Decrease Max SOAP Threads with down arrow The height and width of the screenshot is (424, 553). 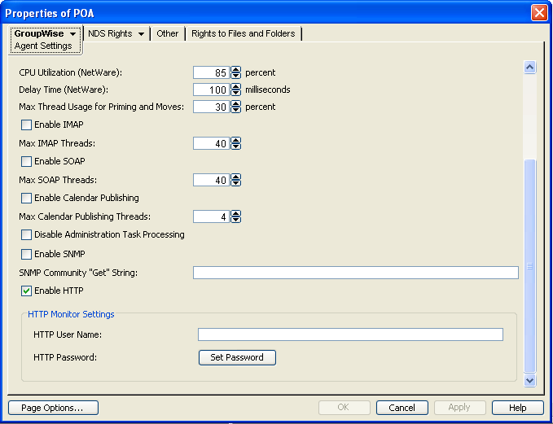(x=235, y=183)
